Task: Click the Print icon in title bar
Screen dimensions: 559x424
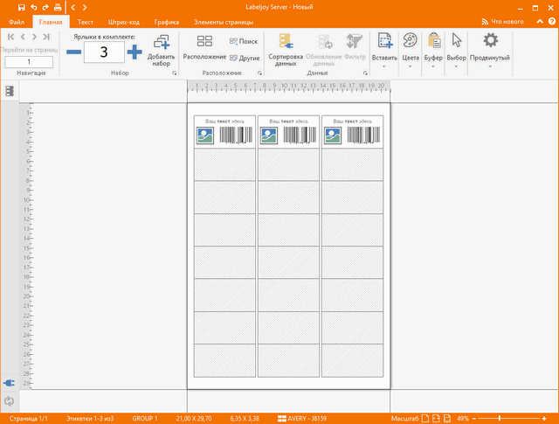Action: click(x=59, y=7)
